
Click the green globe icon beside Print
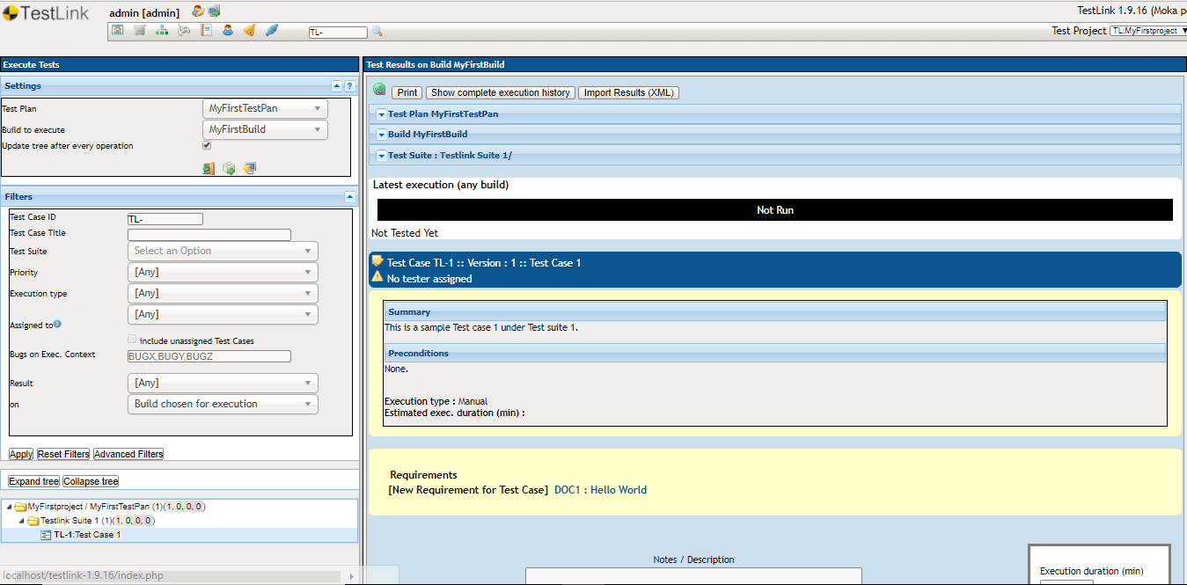point(379,92)
